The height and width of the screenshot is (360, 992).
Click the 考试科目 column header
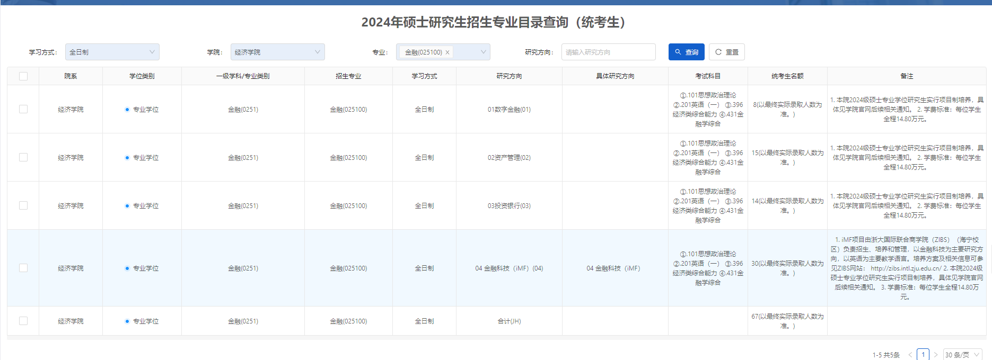pos(708,76)
